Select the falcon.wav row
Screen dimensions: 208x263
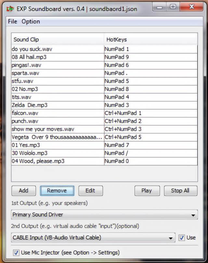click(x=49, y=113)
